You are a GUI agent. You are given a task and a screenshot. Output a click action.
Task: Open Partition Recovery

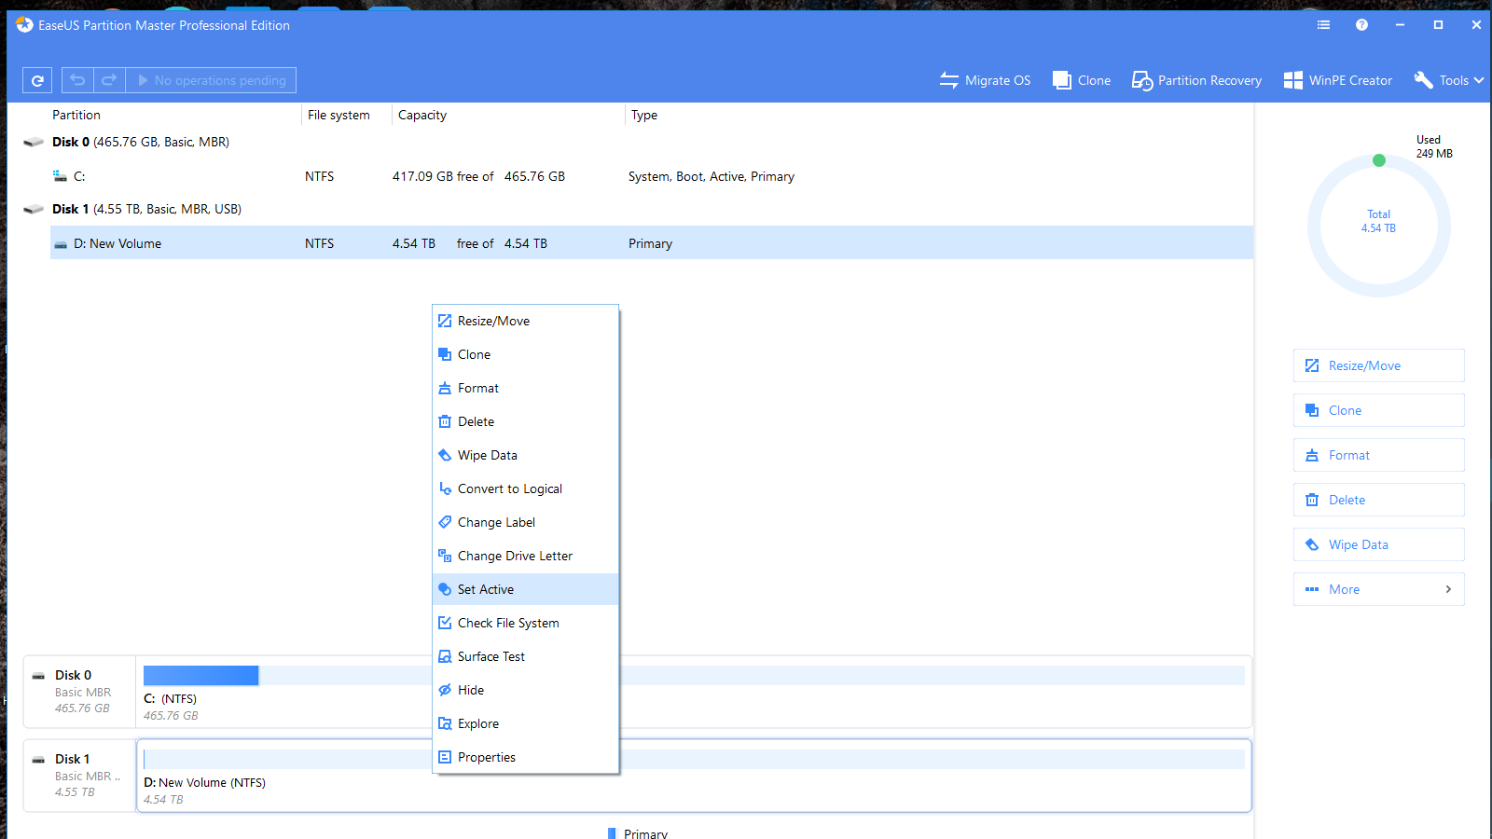tap(1196, 80)
